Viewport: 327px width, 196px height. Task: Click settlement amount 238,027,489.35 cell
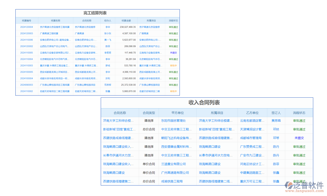127,27
